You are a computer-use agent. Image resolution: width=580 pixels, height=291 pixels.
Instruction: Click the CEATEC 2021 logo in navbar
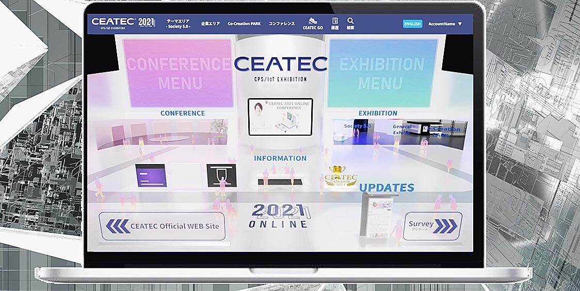click(x=123, y=23)
